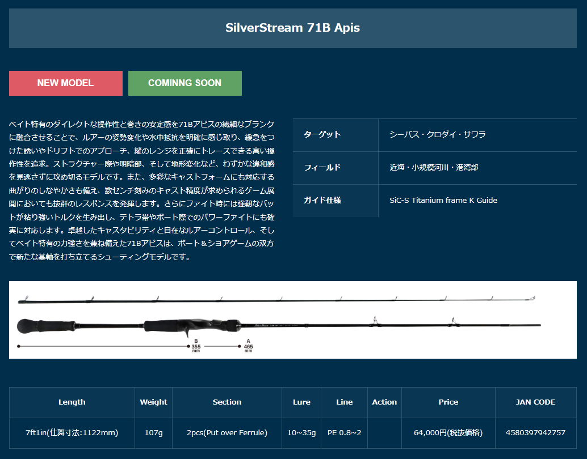The height and width of the screenshot is (459, 587).
Task: Click the SilverStream 71B Apis title banner
Action: coord(292,28)
